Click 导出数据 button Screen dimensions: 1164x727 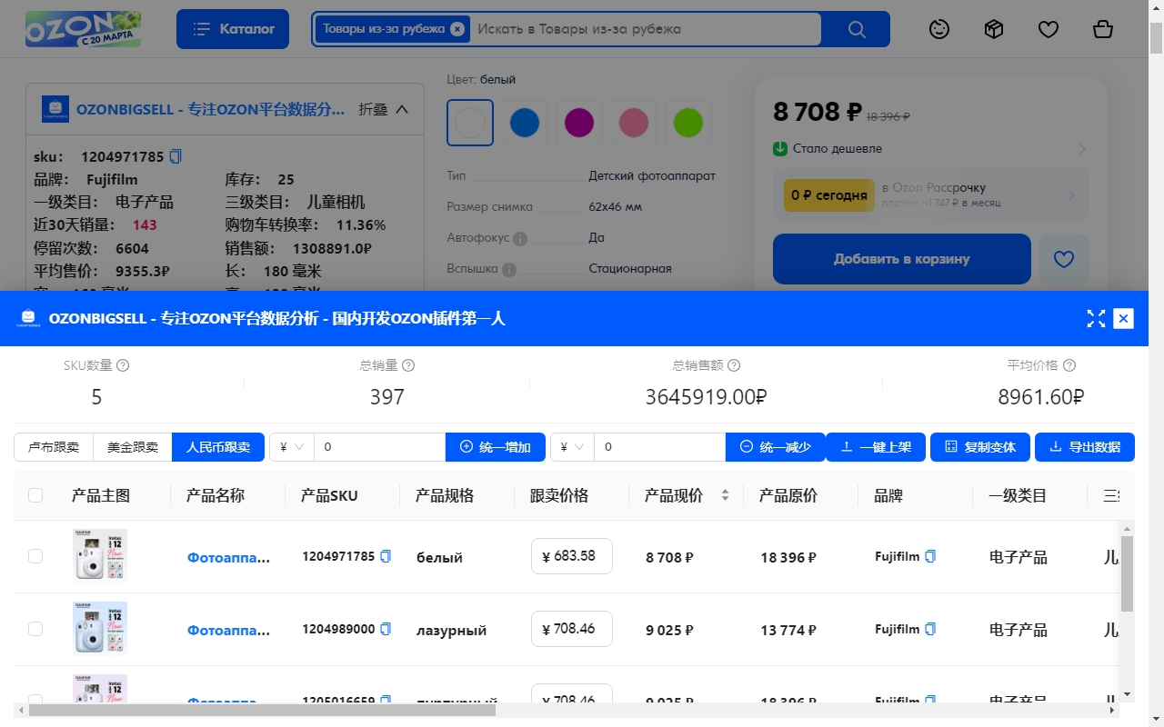[x=1085, y=447]
